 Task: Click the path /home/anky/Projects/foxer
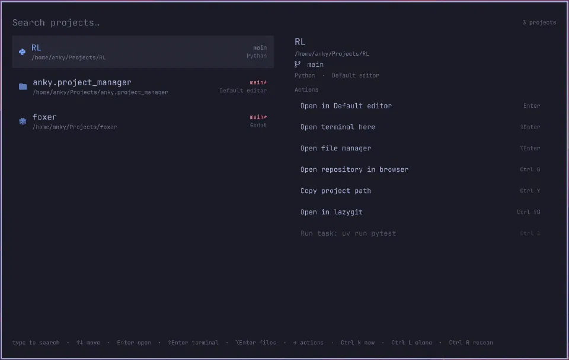point(75,127)
